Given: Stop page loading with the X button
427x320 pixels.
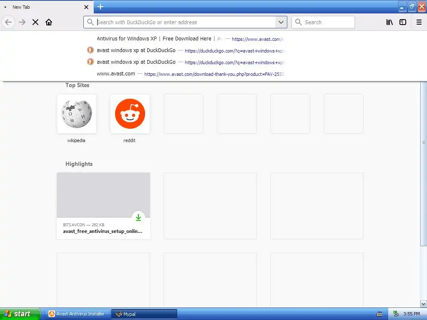Looking at the screenshot, I should tap(35, 22).
